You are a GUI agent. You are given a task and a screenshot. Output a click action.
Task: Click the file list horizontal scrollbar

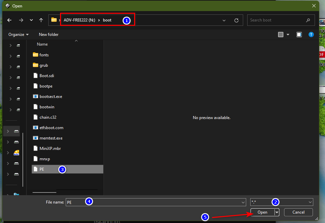[x=44, y=192]
